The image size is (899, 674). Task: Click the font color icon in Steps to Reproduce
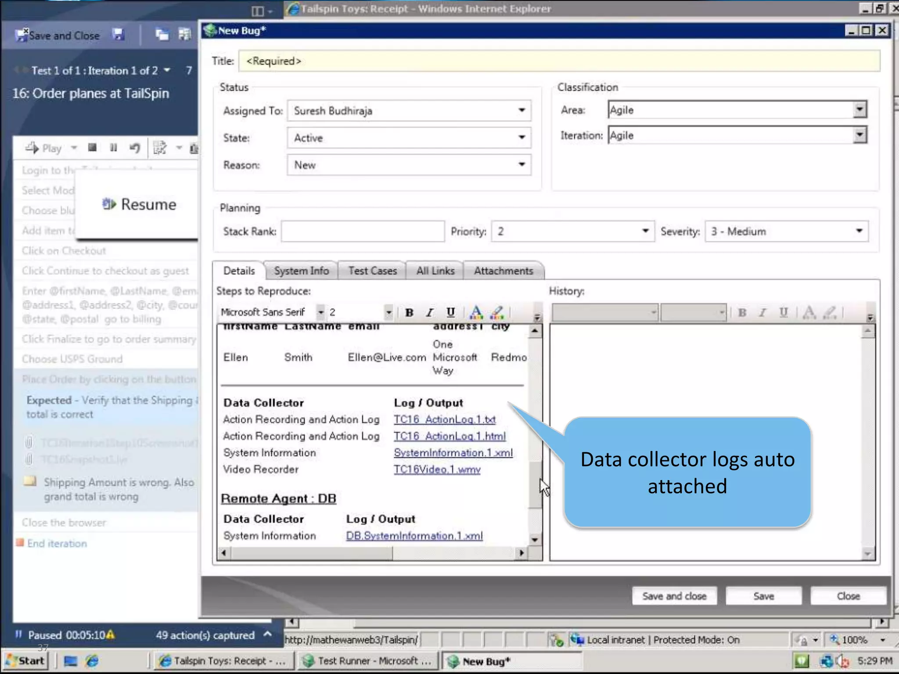pos(476,312)
